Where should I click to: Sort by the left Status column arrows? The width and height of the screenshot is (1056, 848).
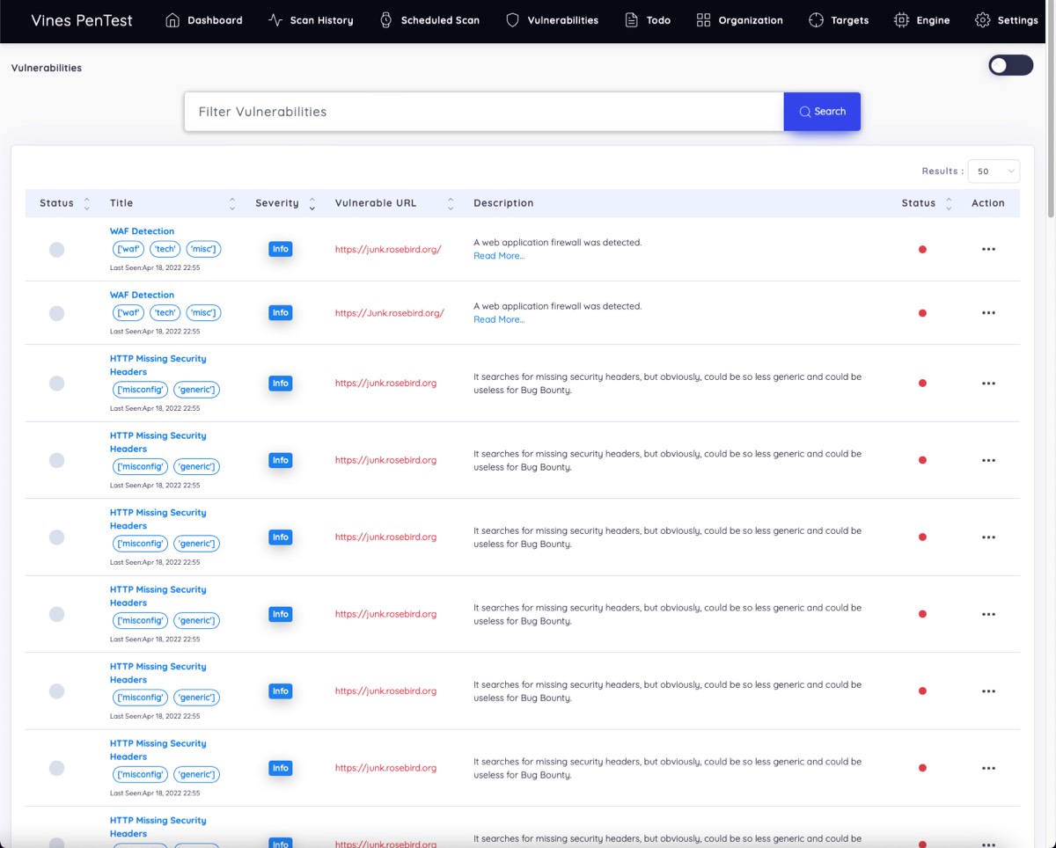coord(86,203)
